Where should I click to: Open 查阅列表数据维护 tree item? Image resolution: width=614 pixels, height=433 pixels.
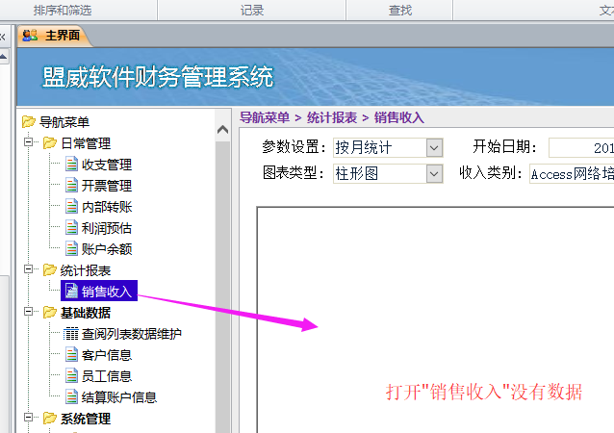(x=132, y=334)
